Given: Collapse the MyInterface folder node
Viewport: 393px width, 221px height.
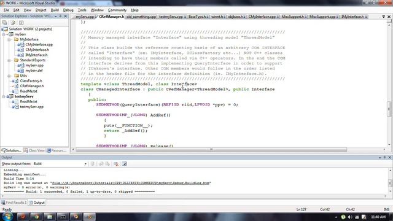Looking at the screenshot, I should pyautogui.click(x=9, y=39).
